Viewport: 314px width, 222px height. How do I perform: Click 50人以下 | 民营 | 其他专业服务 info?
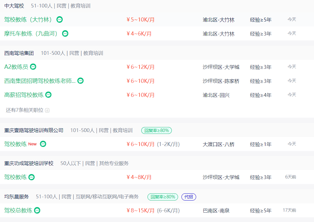click(x=94, y=163)
